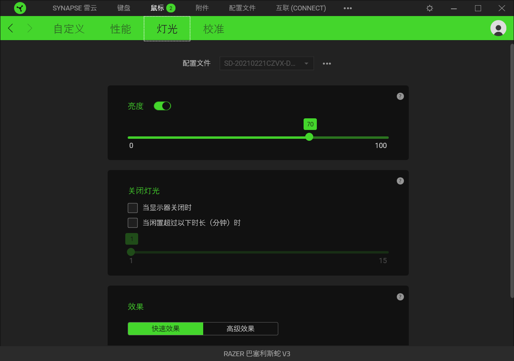Screen dimensions: 514x361
Task: Open help icon in brightness panel
Action: (400, 96)
